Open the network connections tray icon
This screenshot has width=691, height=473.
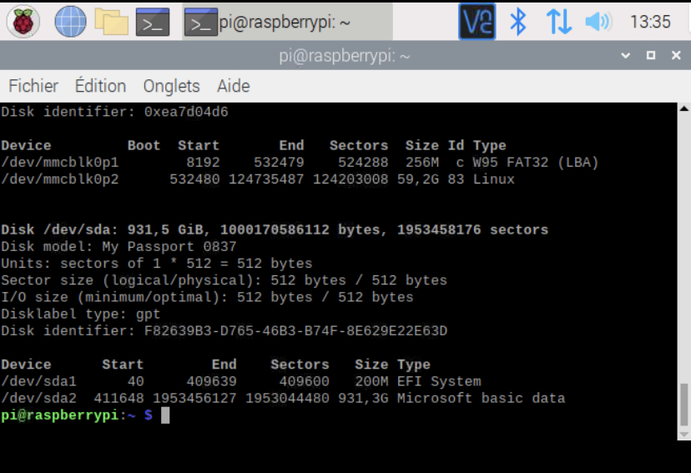[558, 21]
